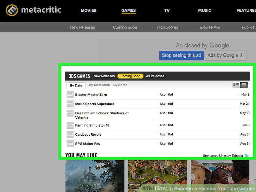
Task: Select All Releases in the 3DS Games bar
Action: [x=155, y=76]
